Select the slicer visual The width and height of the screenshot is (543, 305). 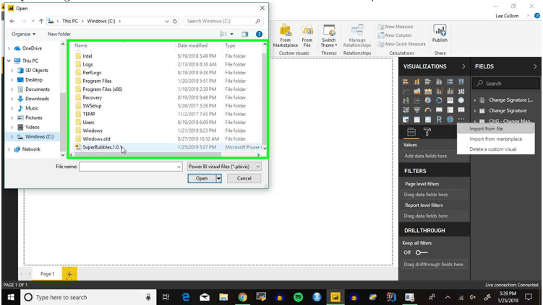coord(406,120)
